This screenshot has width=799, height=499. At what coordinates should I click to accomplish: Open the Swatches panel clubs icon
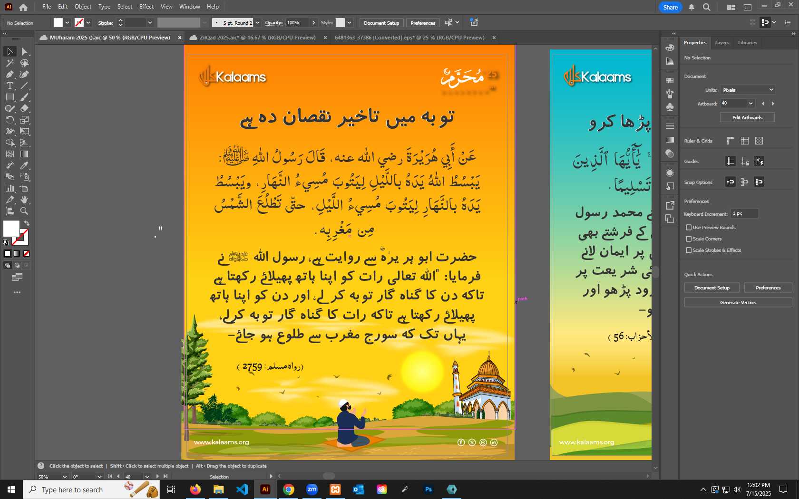tap(670, 107)
